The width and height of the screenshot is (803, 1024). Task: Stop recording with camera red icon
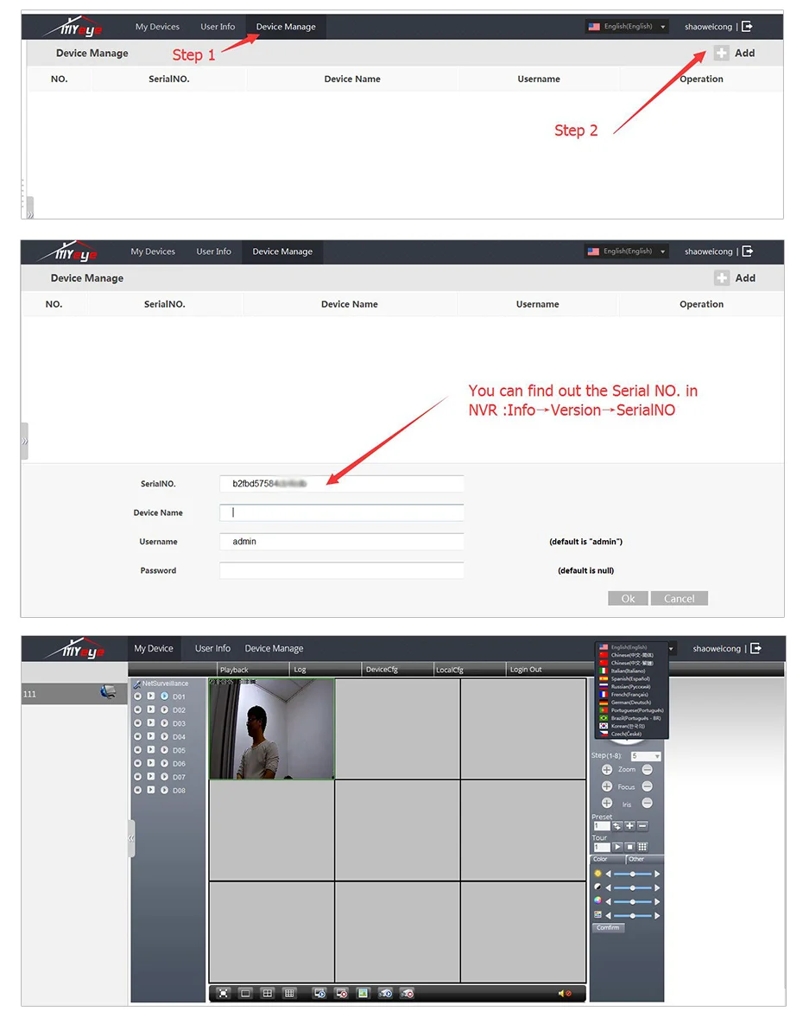coord(407,993)
